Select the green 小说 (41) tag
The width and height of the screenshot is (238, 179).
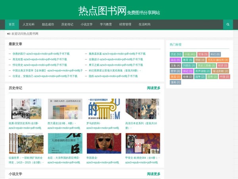tap(190, 54)
